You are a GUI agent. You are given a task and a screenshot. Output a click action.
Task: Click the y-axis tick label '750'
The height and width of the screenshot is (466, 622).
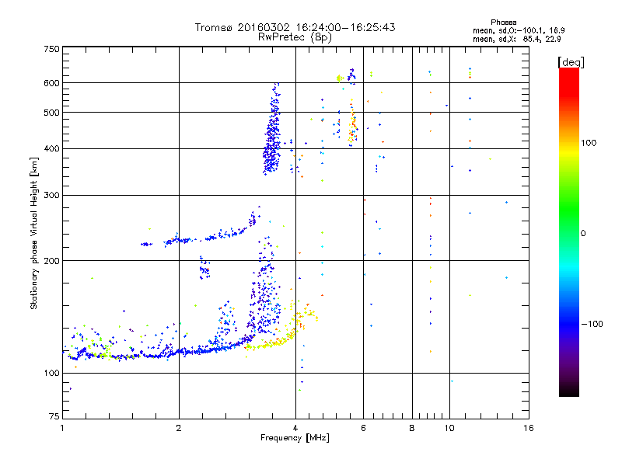pyautogui.click(x=51, y=49)
